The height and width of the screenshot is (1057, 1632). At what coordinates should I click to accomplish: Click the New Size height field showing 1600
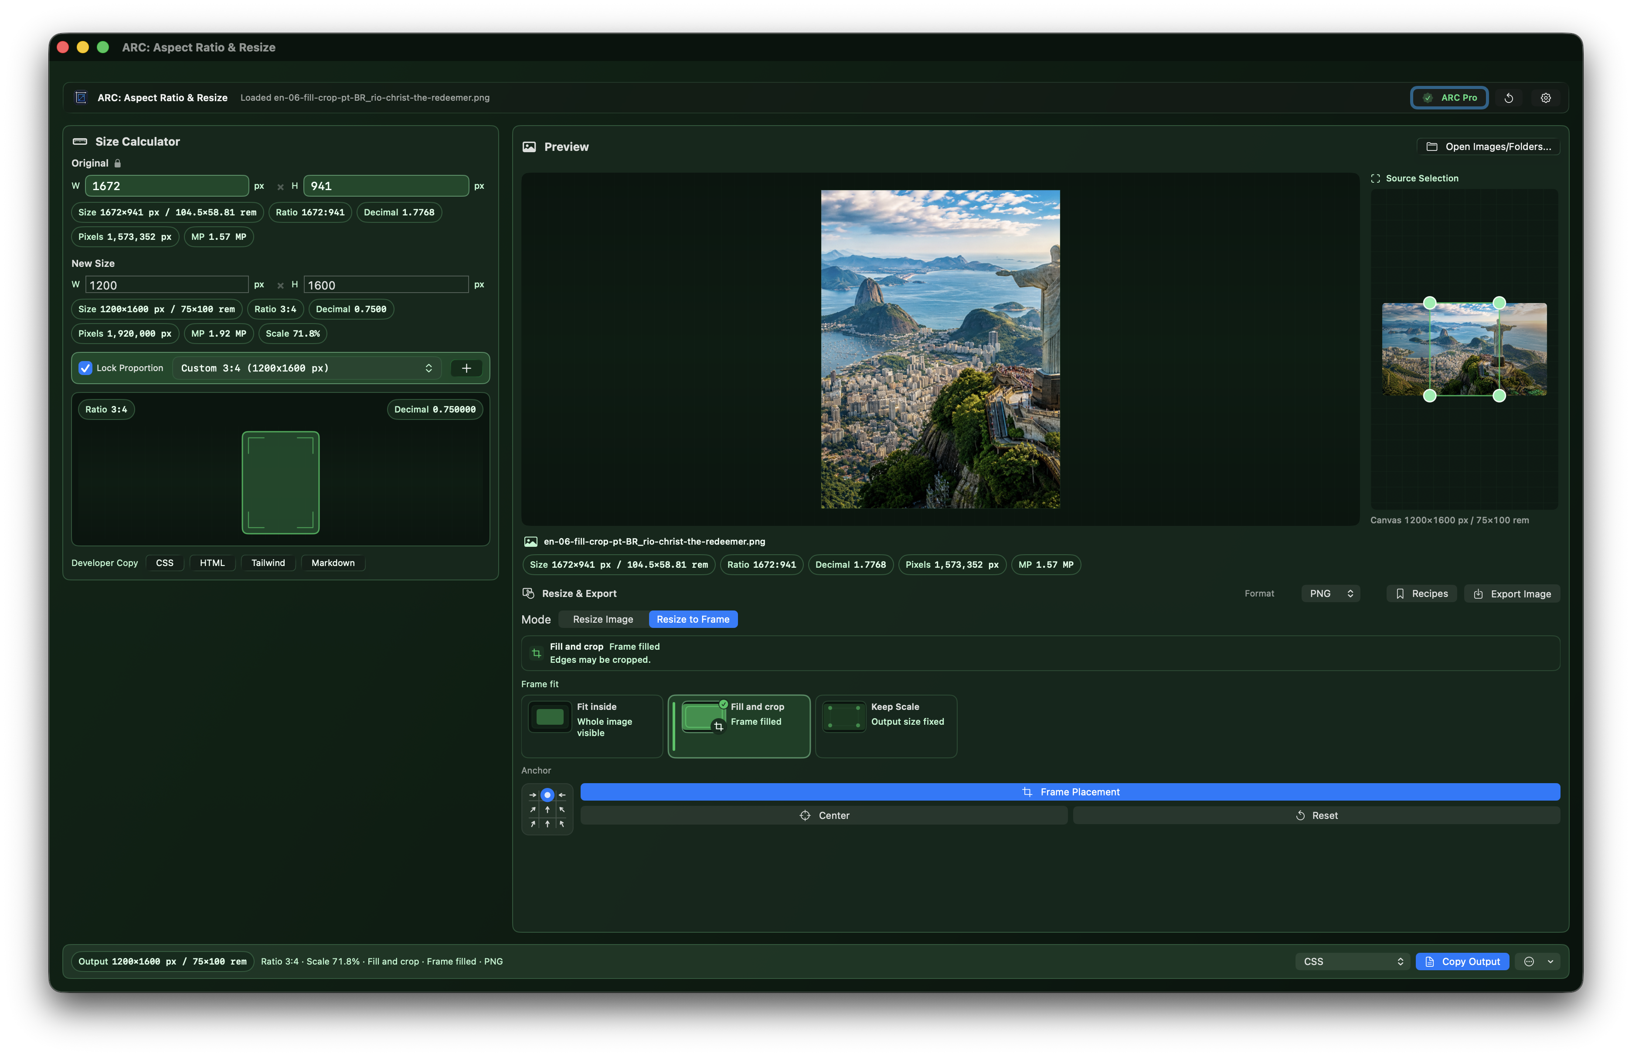point(386,285)
